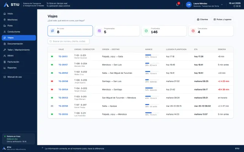Image resolution: width=244 pixels, height=152 pixels.
Task: Open the notifications bell
Action: coord(177,5)
